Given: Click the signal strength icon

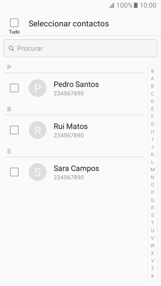Looking at the screenshot, I should pyautogui.click(x=112, y=5).
